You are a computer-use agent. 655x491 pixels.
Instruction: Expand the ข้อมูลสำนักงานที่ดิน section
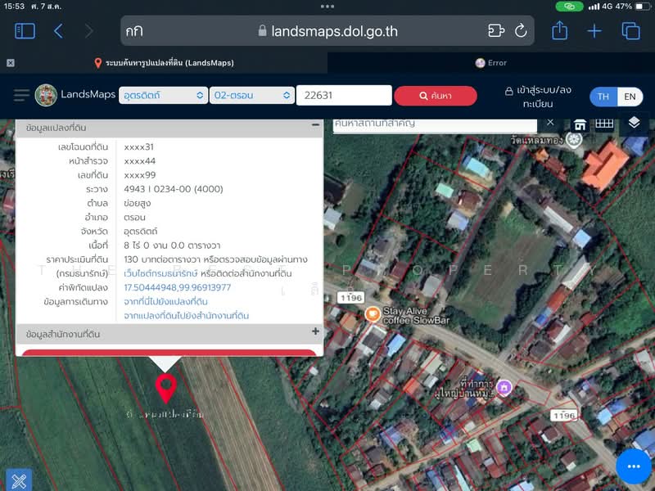315,331
